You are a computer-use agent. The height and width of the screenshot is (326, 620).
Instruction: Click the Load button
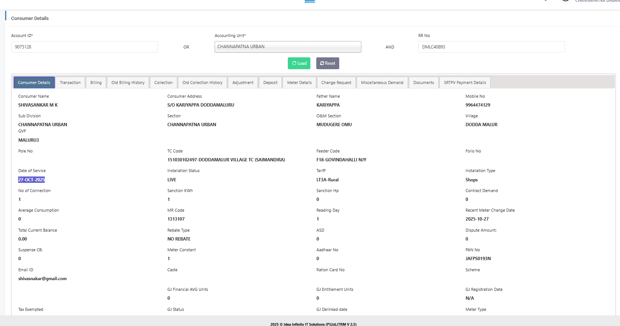[299, 63]
